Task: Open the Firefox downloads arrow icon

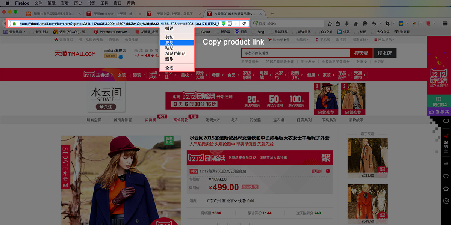Action: click(347, 24)
